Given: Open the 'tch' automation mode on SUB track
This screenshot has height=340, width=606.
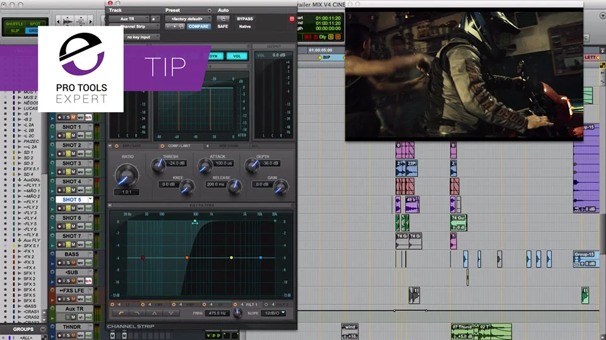Looking at the screenshot, I should coord(88,281).
